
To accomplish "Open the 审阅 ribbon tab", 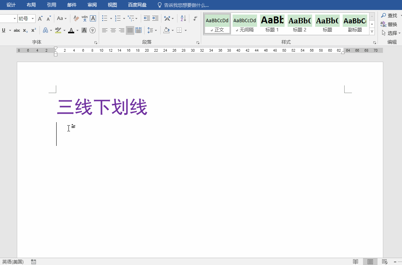I will pyautogui.click(x=92, y=5).
